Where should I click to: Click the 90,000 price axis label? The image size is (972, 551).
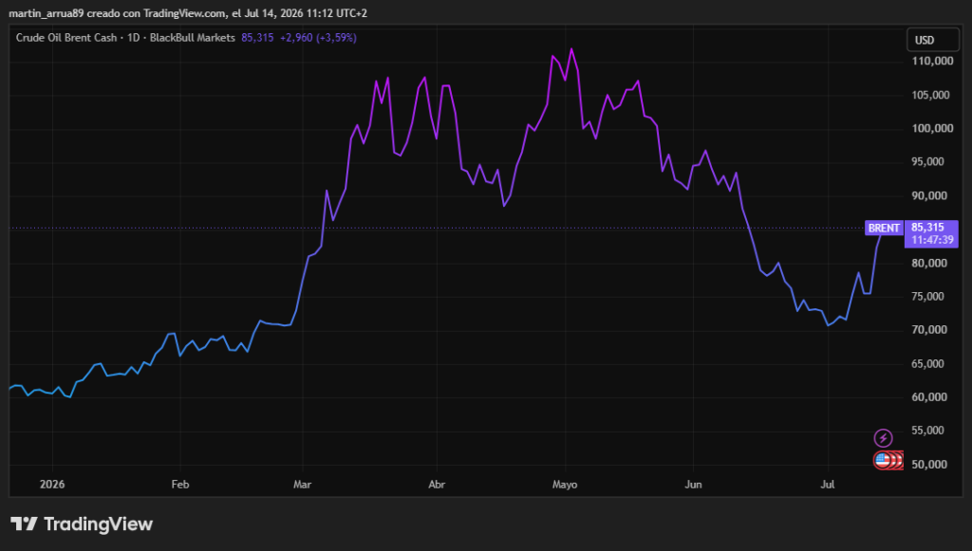pyautogui.click(x=929, y=195)
